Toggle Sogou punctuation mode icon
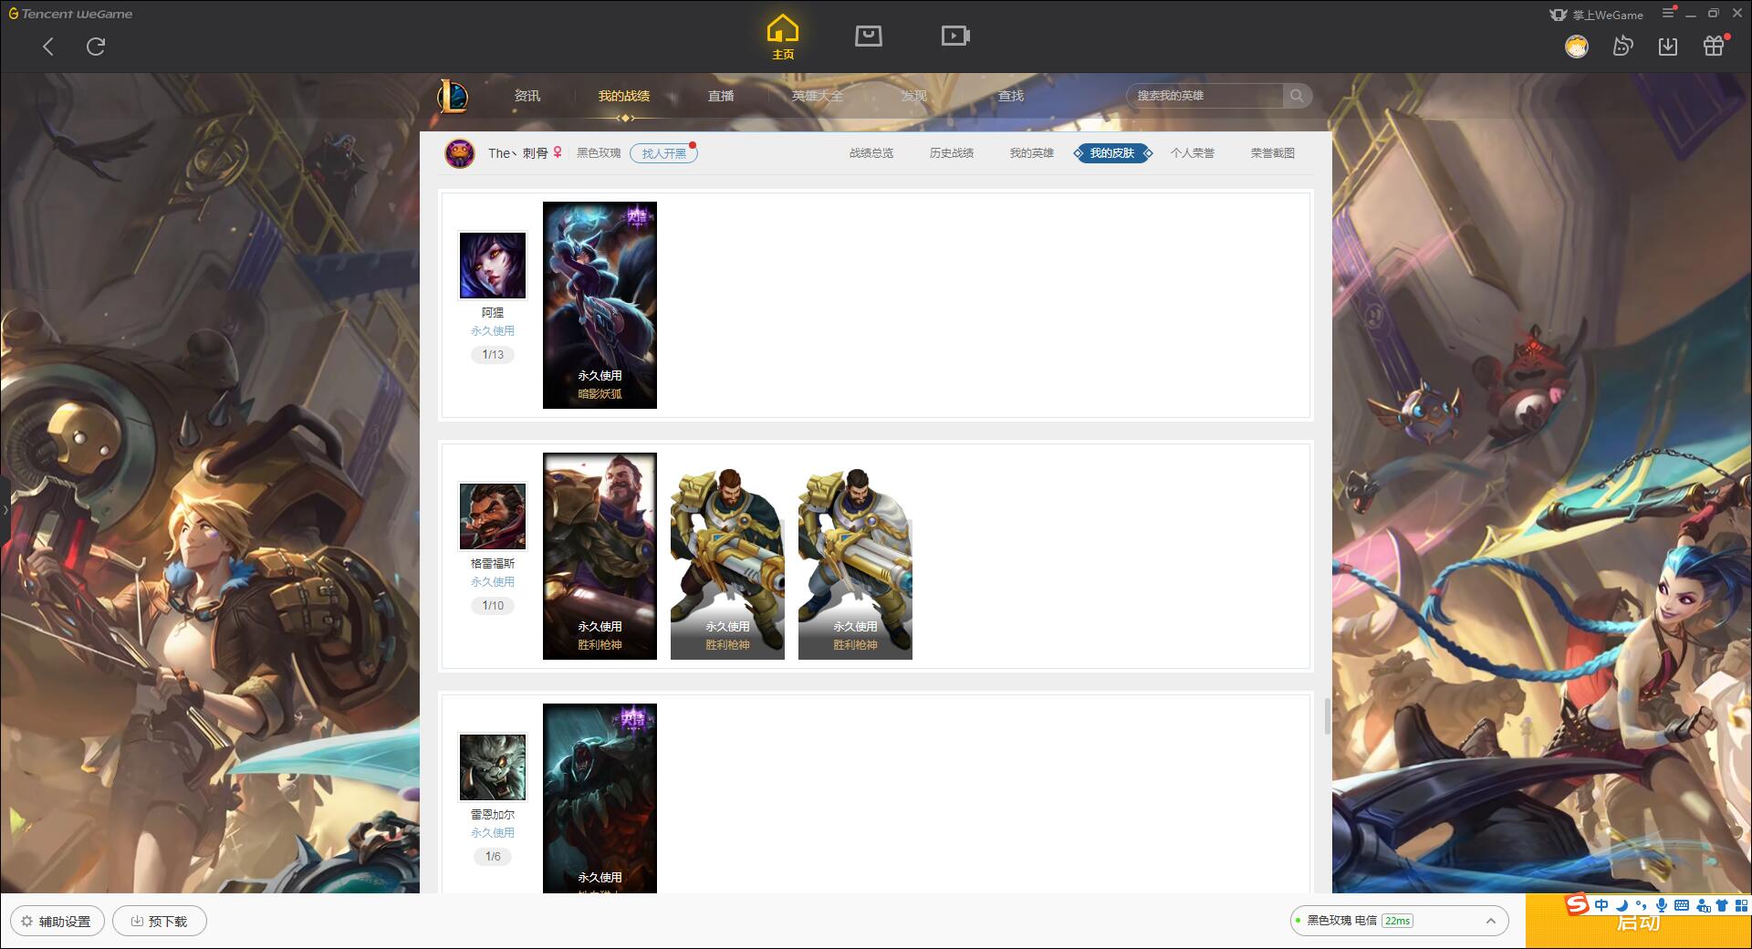 click(x=1641, y=905)
